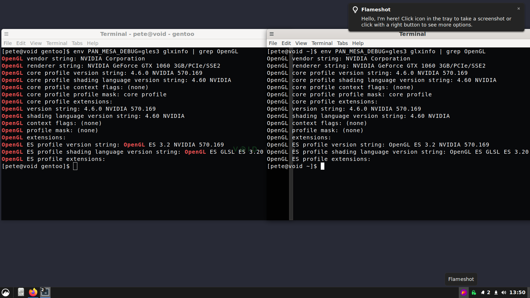Open the file manager launcher icon
The image size is (530, 298).
pos(21,292)
